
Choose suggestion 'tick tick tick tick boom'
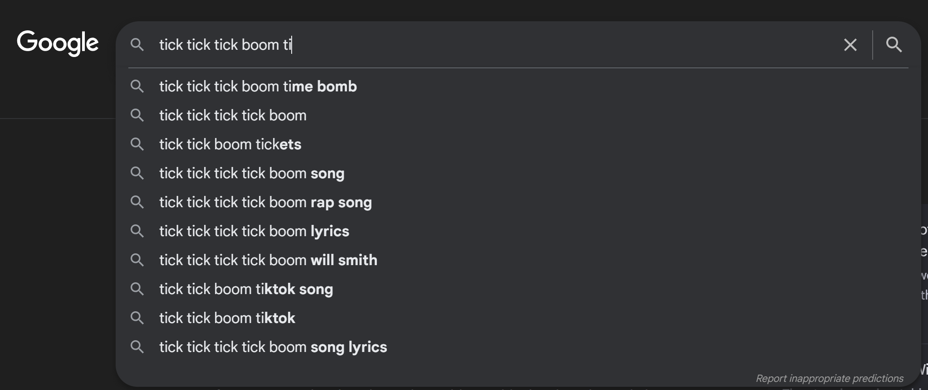pos(233,115)
